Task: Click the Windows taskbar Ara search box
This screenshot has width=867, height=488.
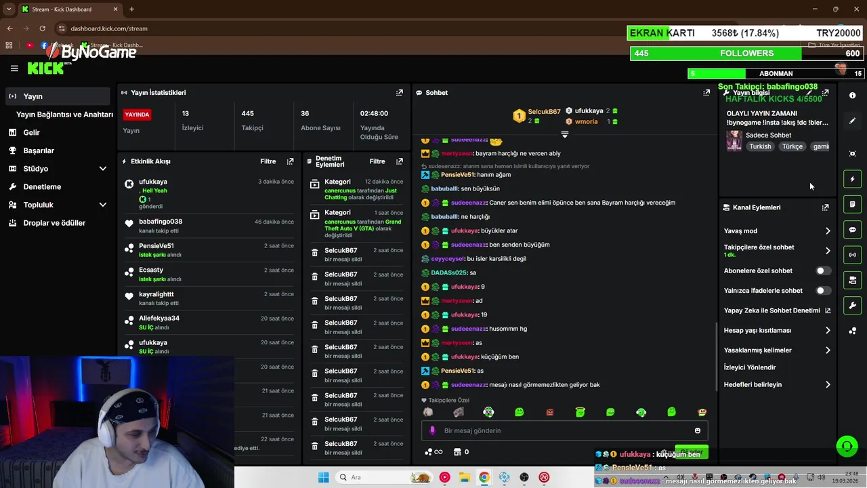Action: tap(384, 477)
